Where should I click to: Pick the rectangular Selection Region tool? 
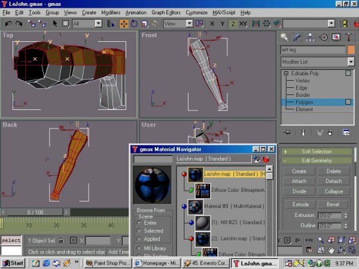click(x=66, y=23)
